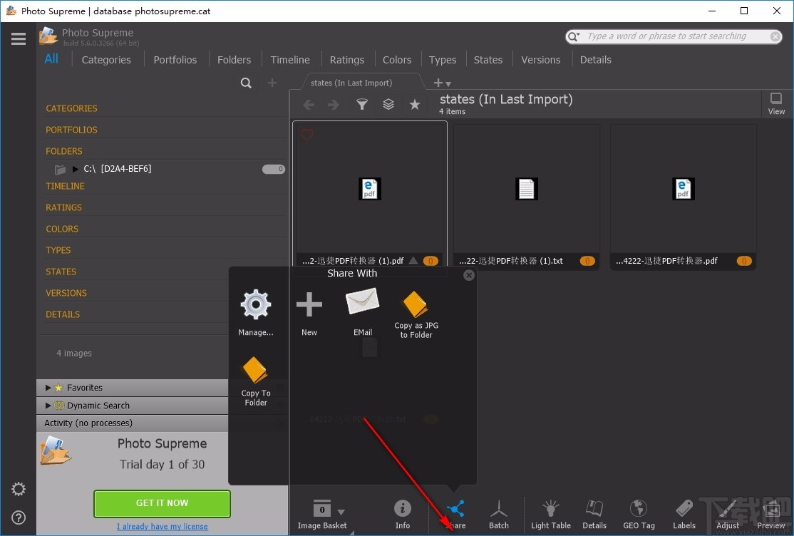Choose Copy as JPG to Folder
The height and width of the screenshot is (536, 794).
pyautogui.click(x=416, y=314)
